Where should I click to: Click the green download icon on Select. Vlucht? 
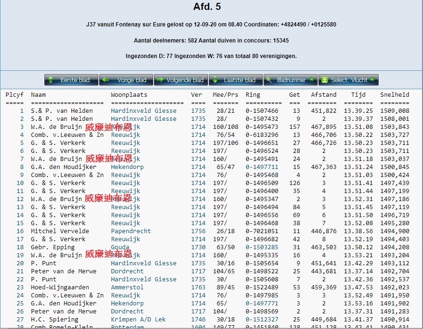point(325,80)
